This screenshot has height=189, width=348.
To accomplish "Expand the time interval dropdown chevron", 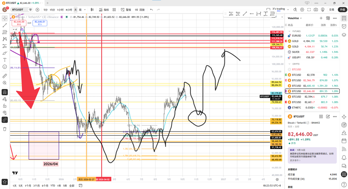I will tap(85, 10).
